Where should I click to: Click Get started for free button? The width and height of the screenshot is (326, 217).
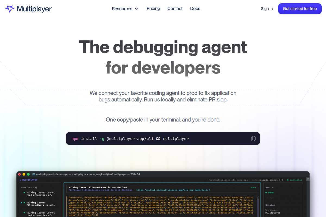point(300,9)
